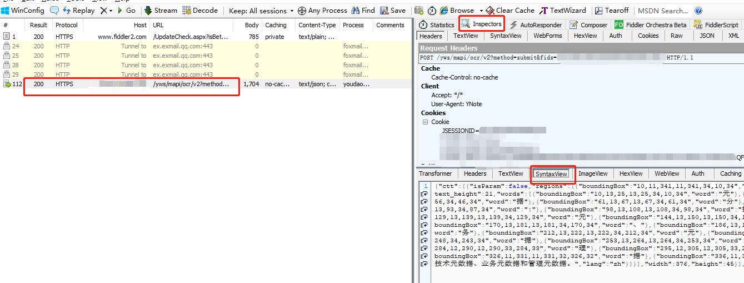
Task: Open the blue help question icon
Action: click(x=698, y=11)
